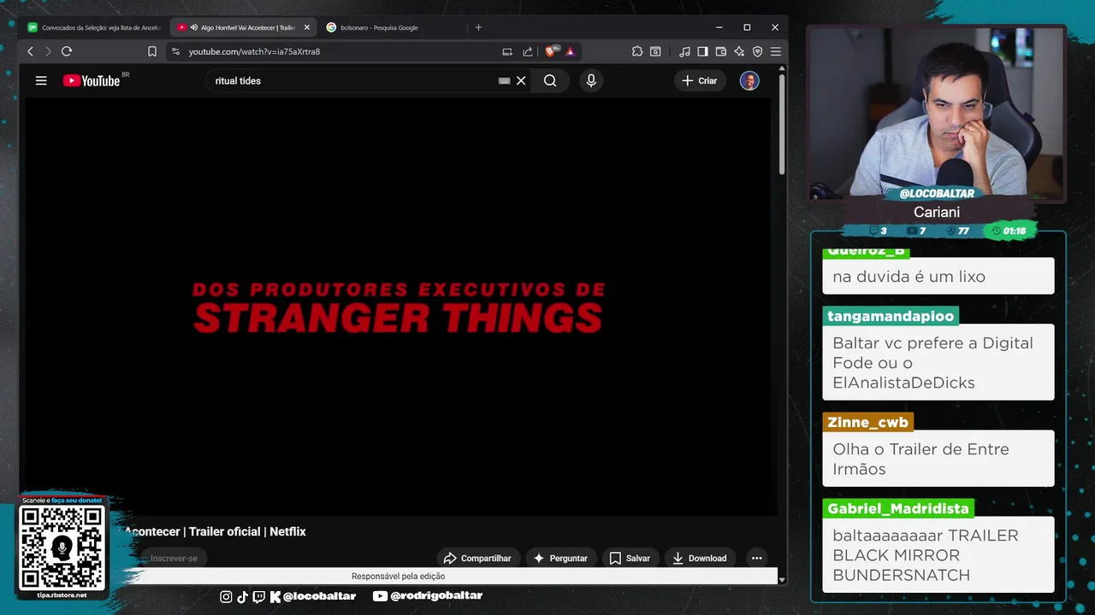
Task: Open Brave Rewards triangle icon
Action: (571, 51)
